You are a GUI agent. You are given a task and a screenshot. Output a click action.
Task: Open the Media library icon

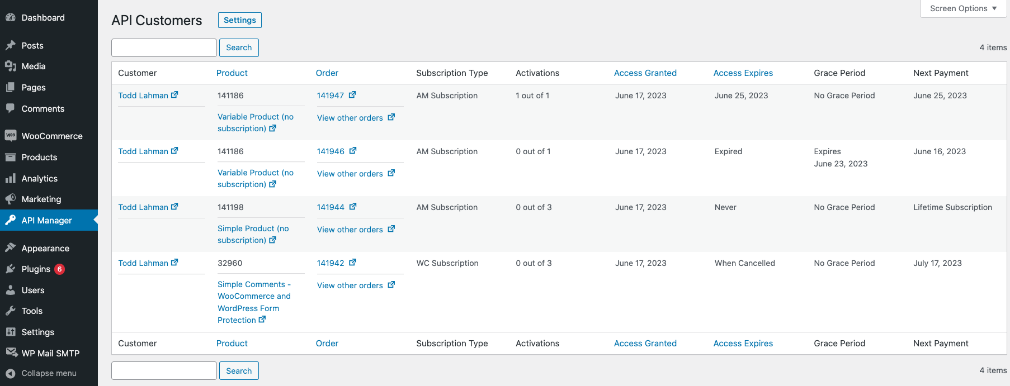tap(11, 66)
